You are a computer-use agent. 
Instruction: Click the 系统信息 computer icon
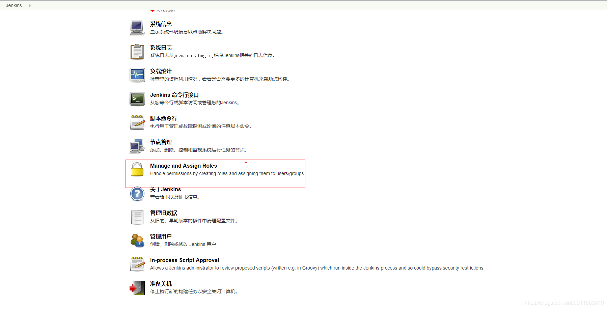(137, 28)
